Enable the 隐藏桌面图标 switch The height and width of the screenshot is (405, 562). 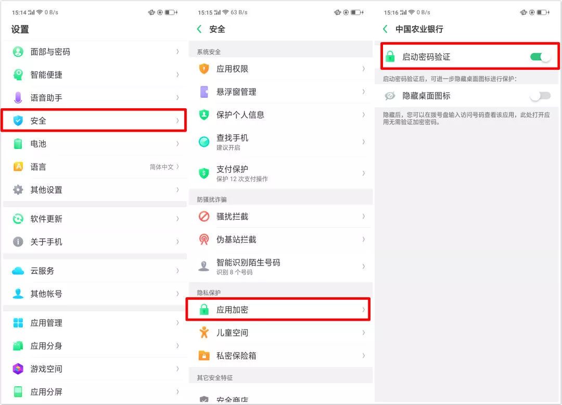click(540, 96)
